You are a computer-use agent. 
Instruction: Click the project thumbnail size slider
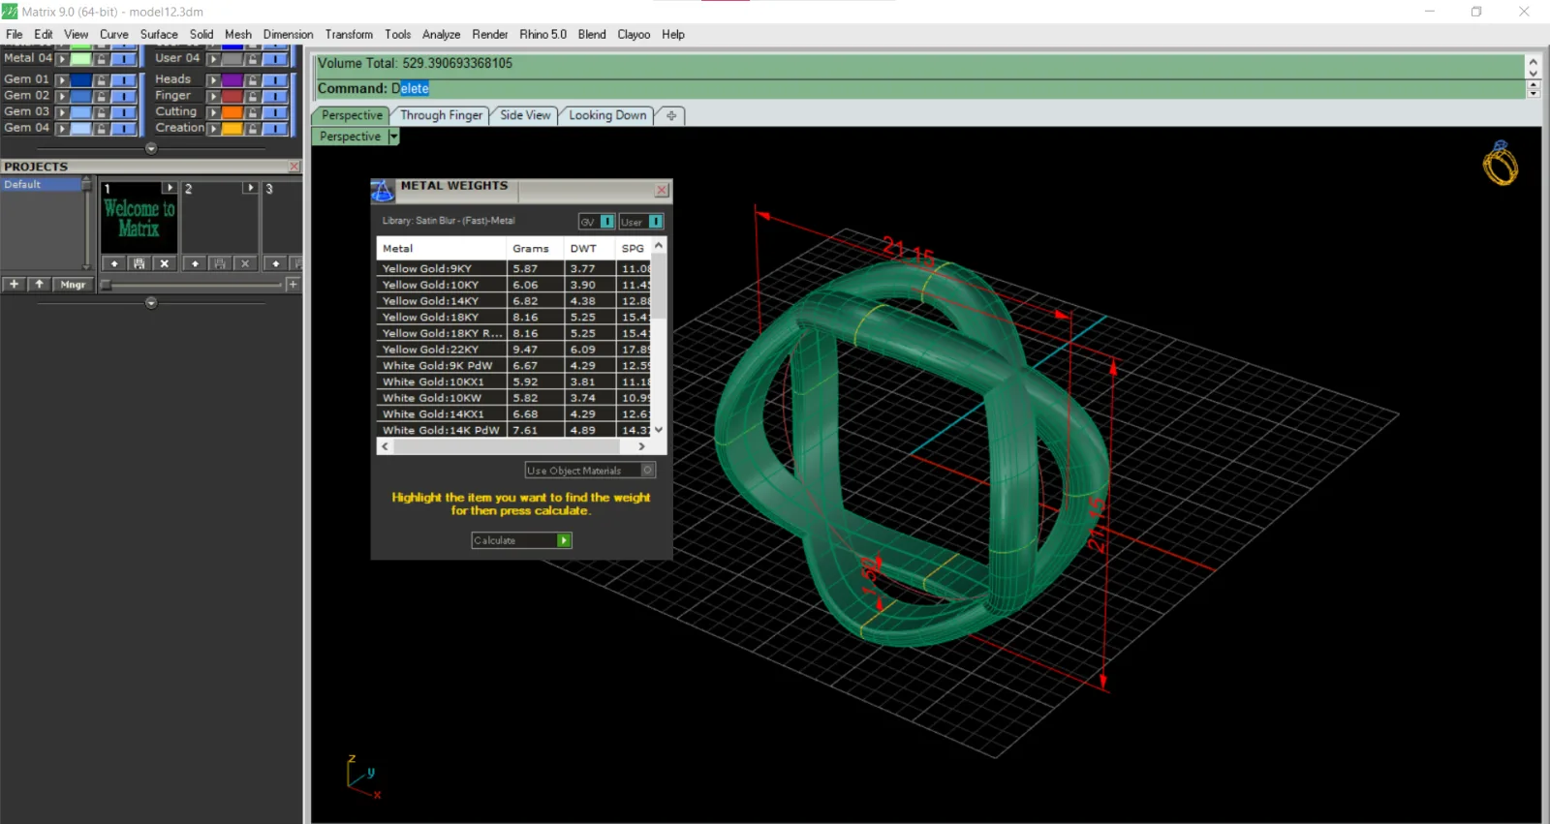point(192,285)
